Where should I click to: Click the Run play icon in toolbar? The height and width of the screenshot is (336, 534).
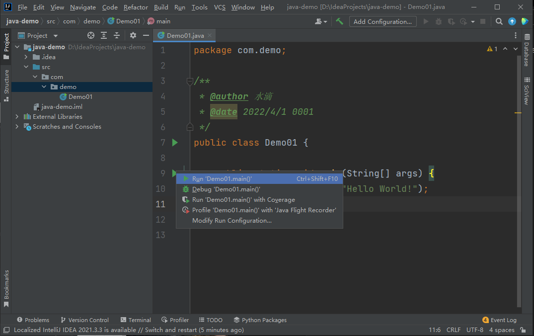click(x=426, y=21)
